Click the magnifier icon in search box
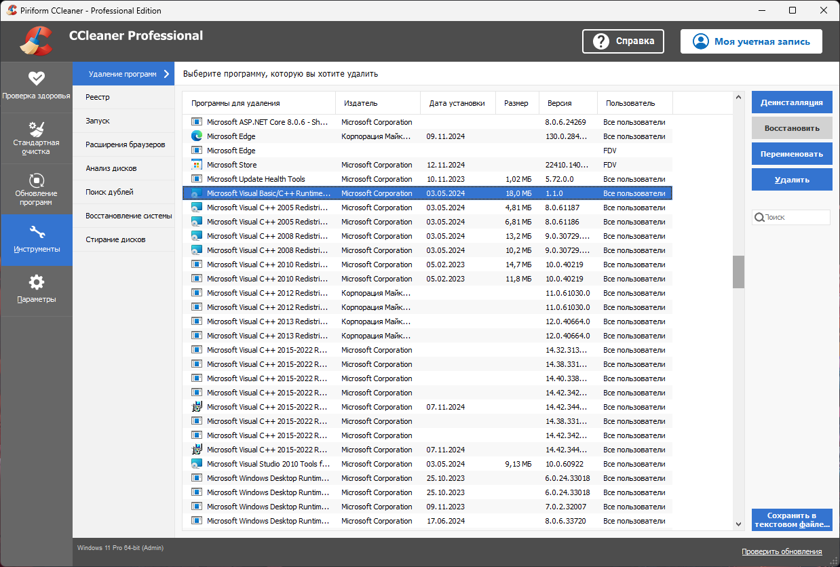Image resolution: width=840 pixels, height=567 pixels. [x=760, y=217]
